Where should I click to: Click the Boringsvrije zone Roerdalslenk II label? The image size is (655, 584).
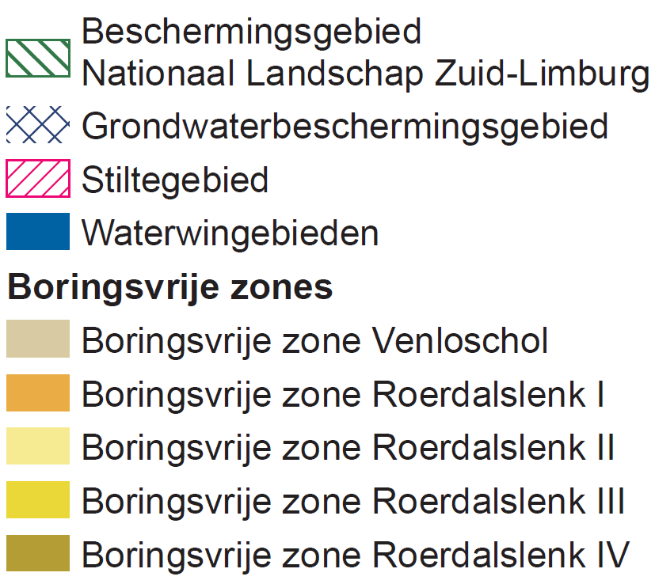coord(348,449)
